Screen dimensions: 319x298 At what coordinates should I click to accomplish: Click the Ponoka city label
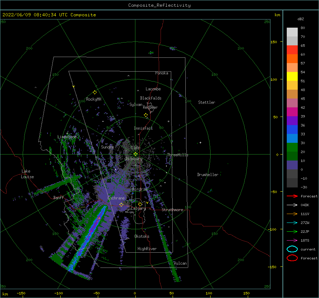[162, 73]
